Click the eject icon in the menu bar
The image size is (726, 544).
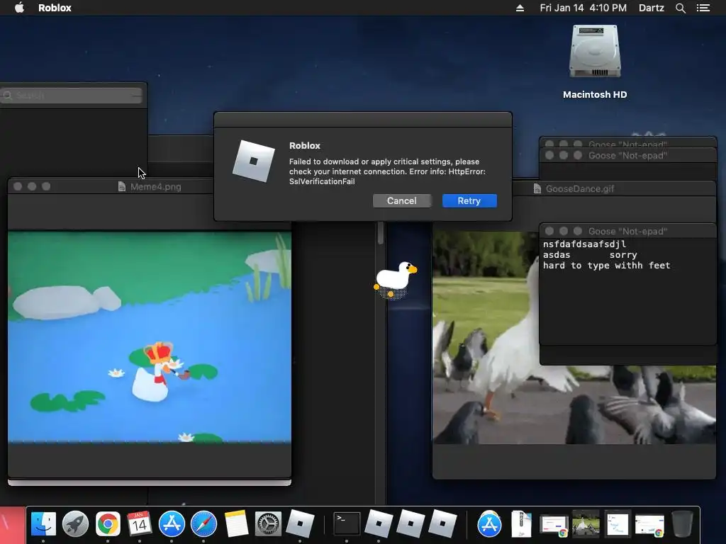[520, 8]
